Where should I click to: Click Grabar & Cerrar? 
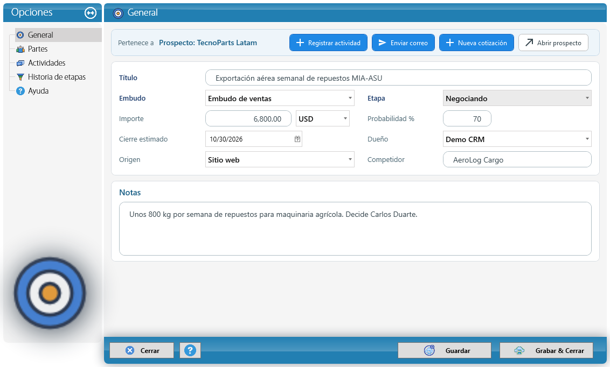click(546, 350)
